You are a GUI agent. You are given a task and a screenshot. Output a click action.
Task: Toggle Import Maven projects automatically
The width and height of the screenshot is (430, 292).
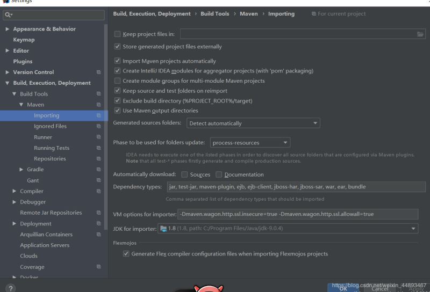coord(117,61)
